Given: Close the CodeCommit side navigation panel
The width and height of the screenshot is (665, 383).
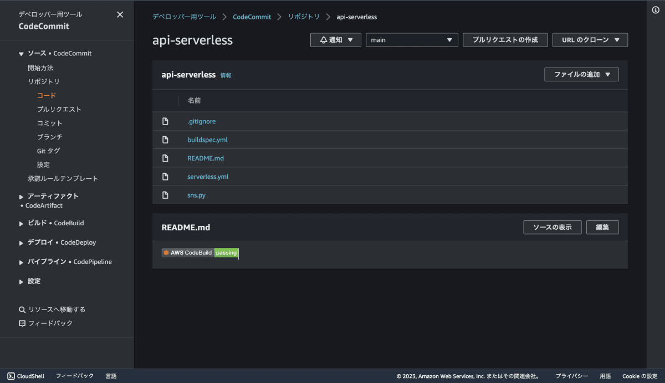Looking at the screenshot, I should click(x=120, y=15).
